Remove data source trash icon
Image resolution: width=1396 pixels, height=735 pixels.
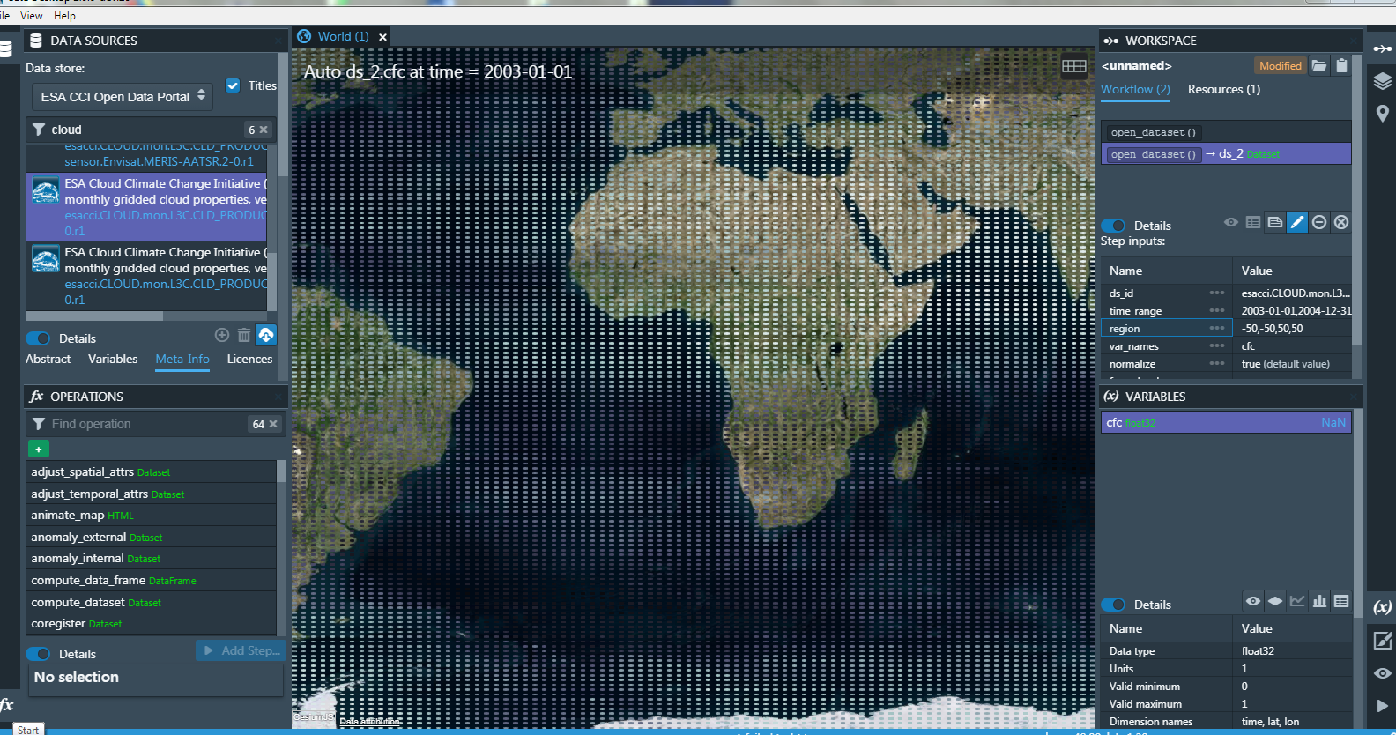(244, 335)
